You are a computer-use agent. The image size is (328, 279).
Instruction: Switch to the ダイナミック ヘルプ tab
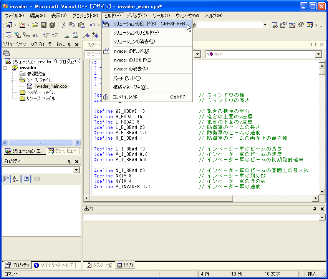[x=54, y=265]
